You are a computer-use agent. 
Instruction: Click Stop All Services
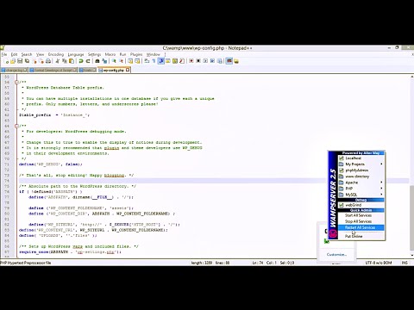pyautogui.click(x=361, y=221)
